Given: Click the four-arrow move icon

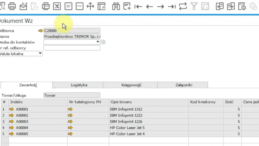Looking at the screenshot, I should [x=90, y=6].
